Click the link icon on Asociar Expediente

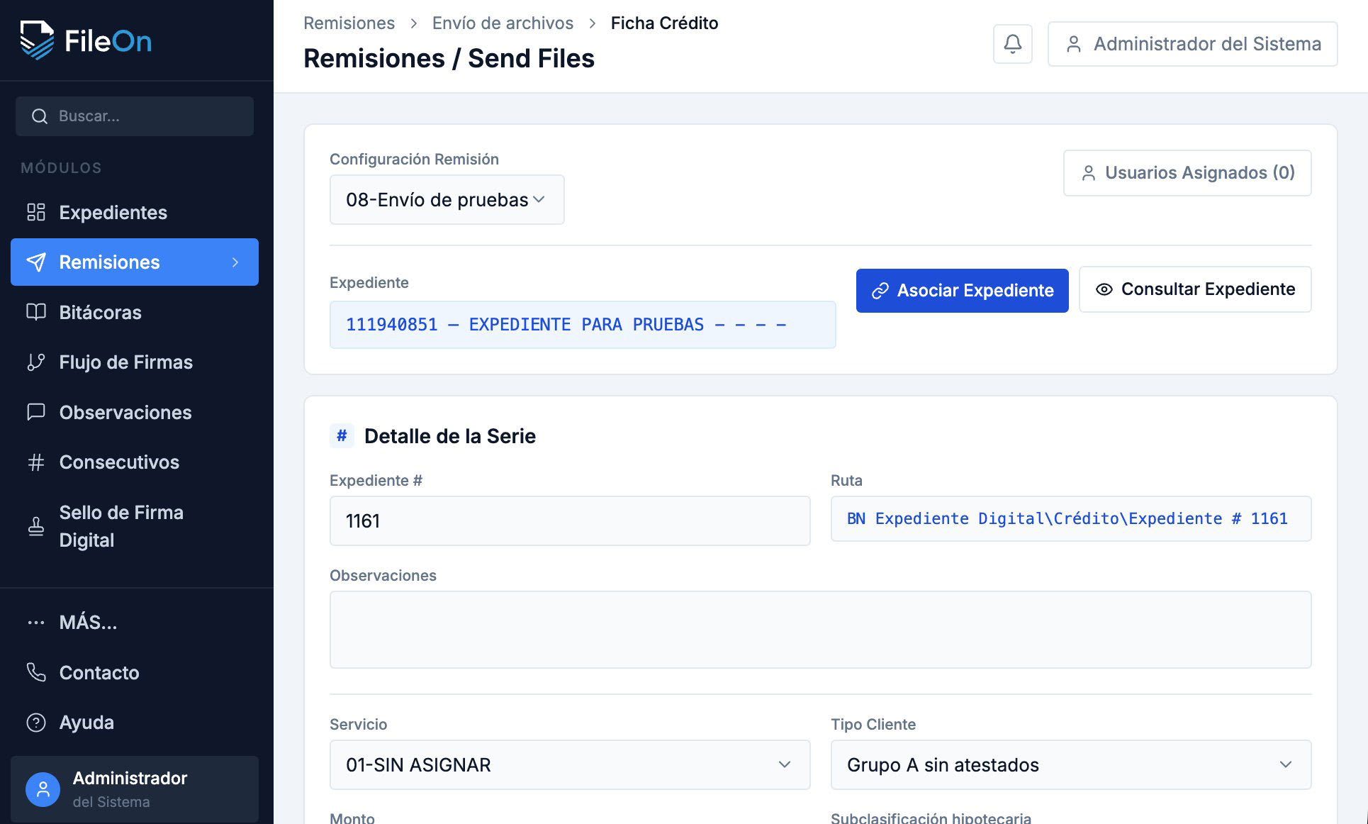[x=880, y=291]
